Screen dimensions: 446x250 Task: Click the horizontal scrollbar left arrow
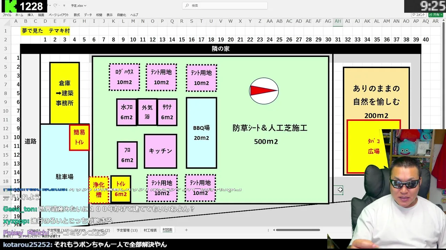pyautogui.click(x=274, y=230)
